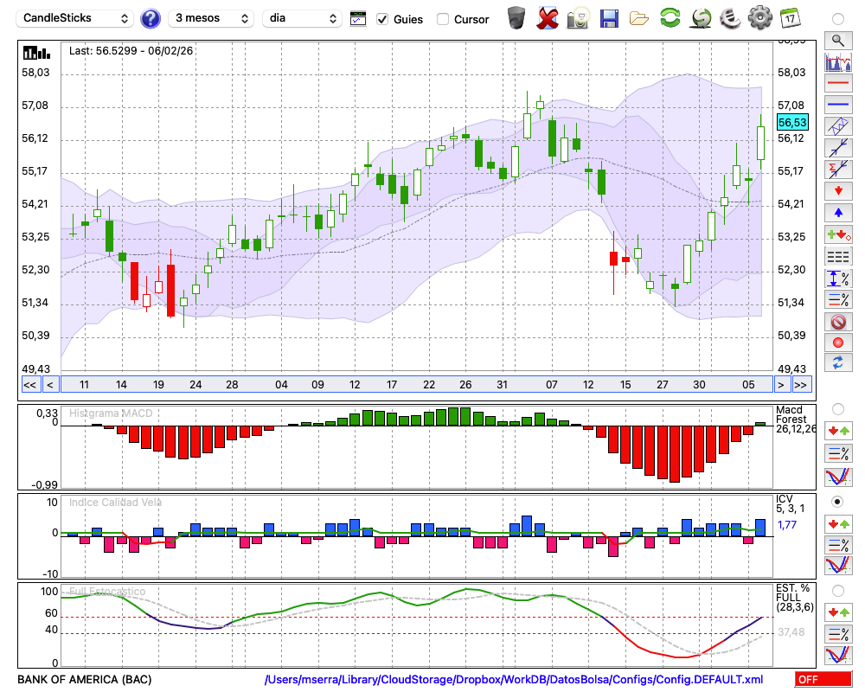Step back with the < button

coord(50,385)
